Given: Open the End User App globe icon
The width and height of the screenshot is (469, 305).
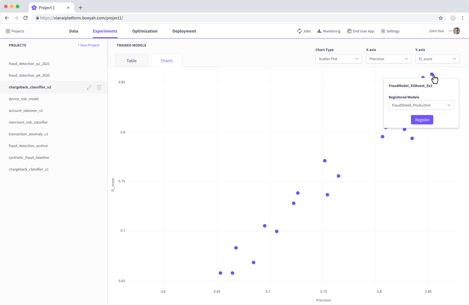Looking at the screenshot, I should 349,31.
